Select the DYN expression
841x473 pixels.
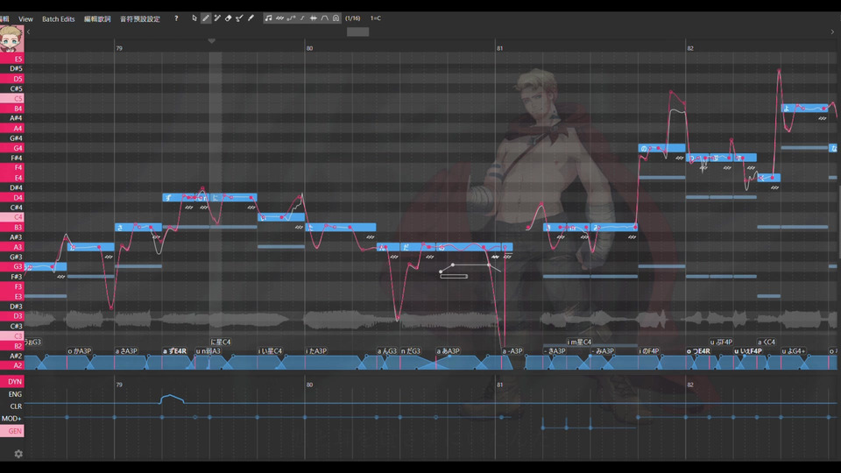pos(11,381)
